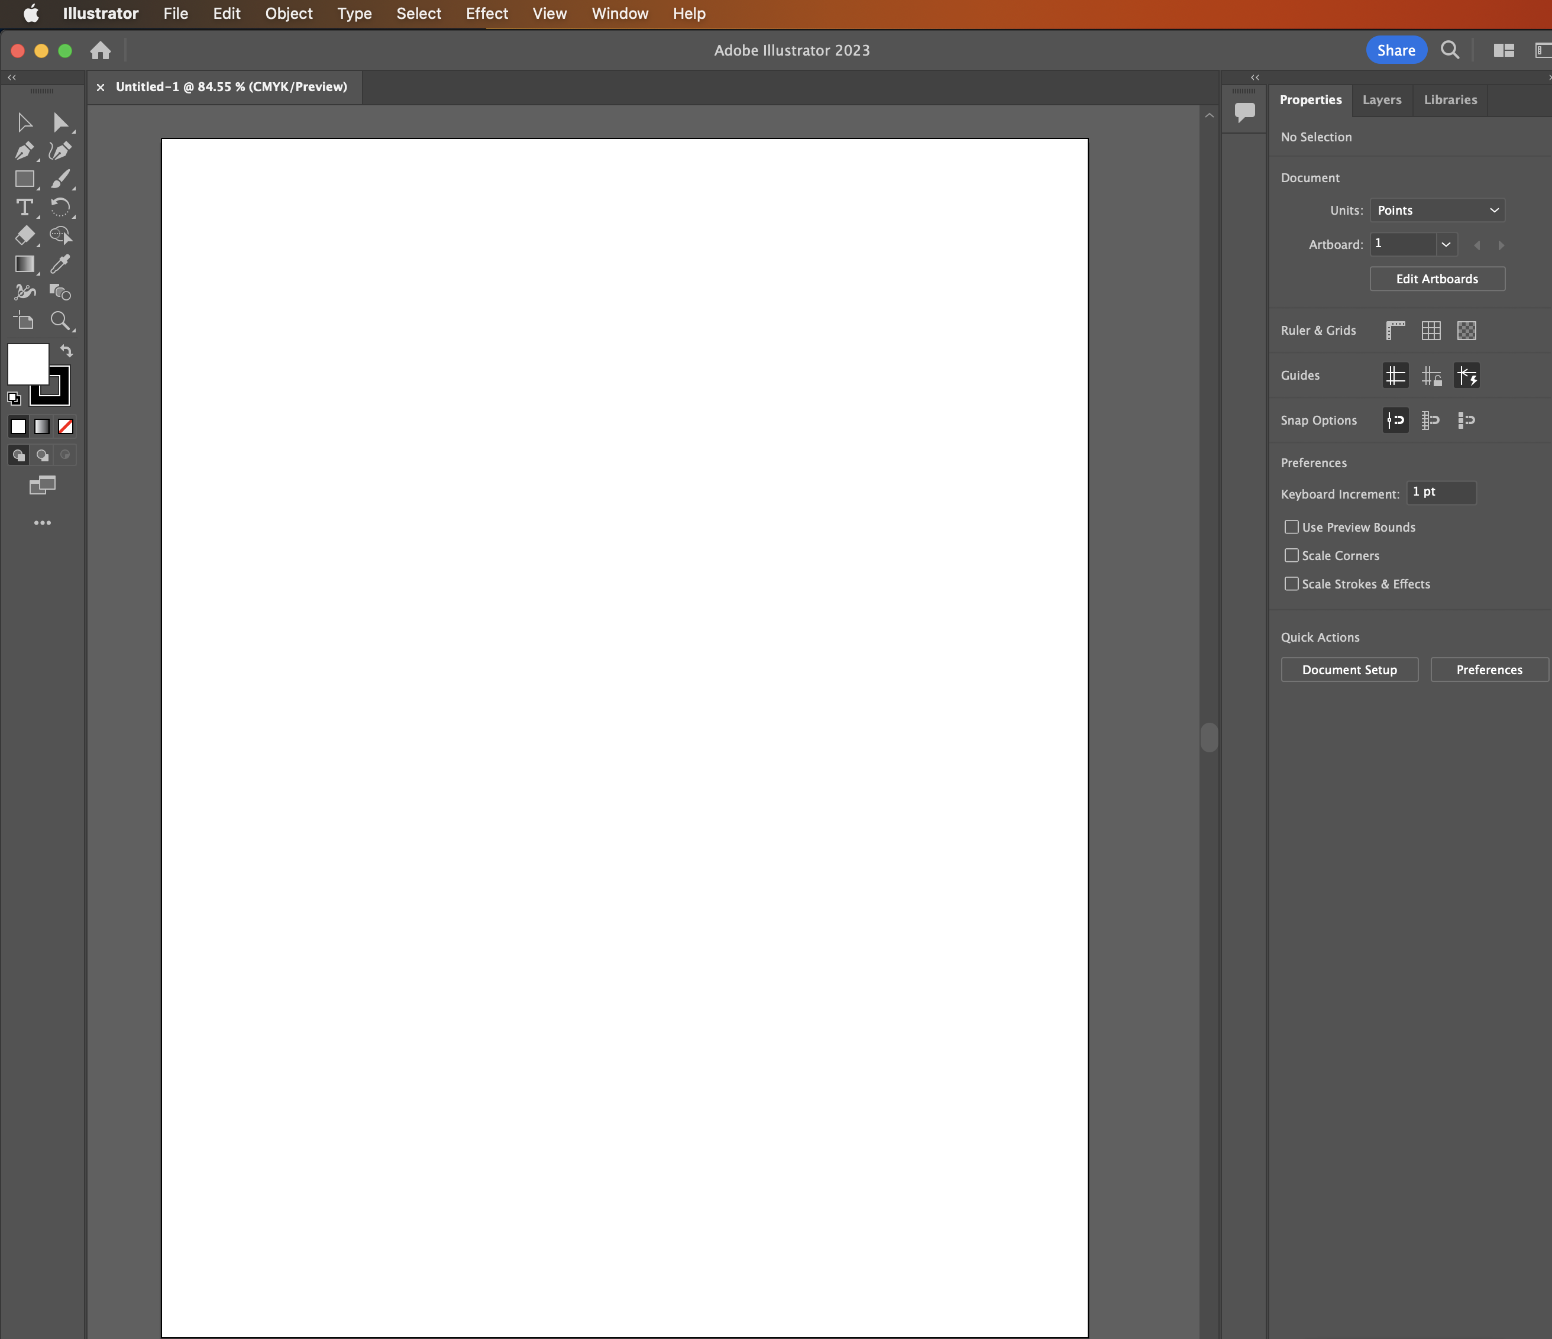
Task: Collapse the right panel dock arrows
Action: point(1254,77)
